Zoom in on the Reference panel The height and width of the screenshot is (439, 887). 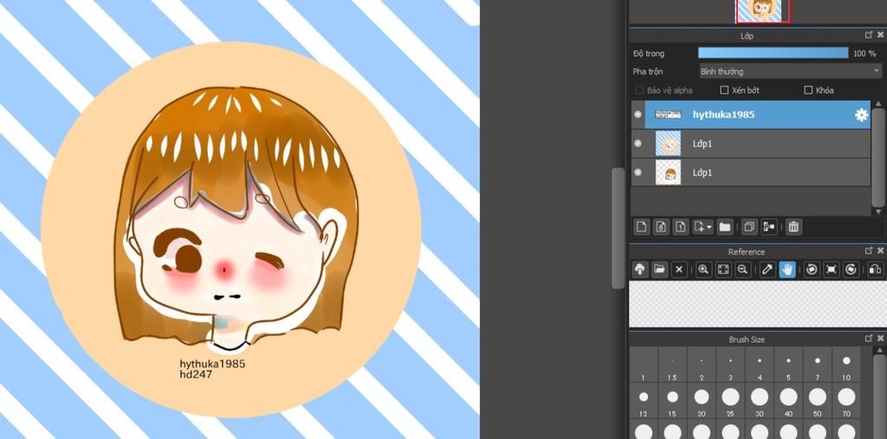(703, 270)
